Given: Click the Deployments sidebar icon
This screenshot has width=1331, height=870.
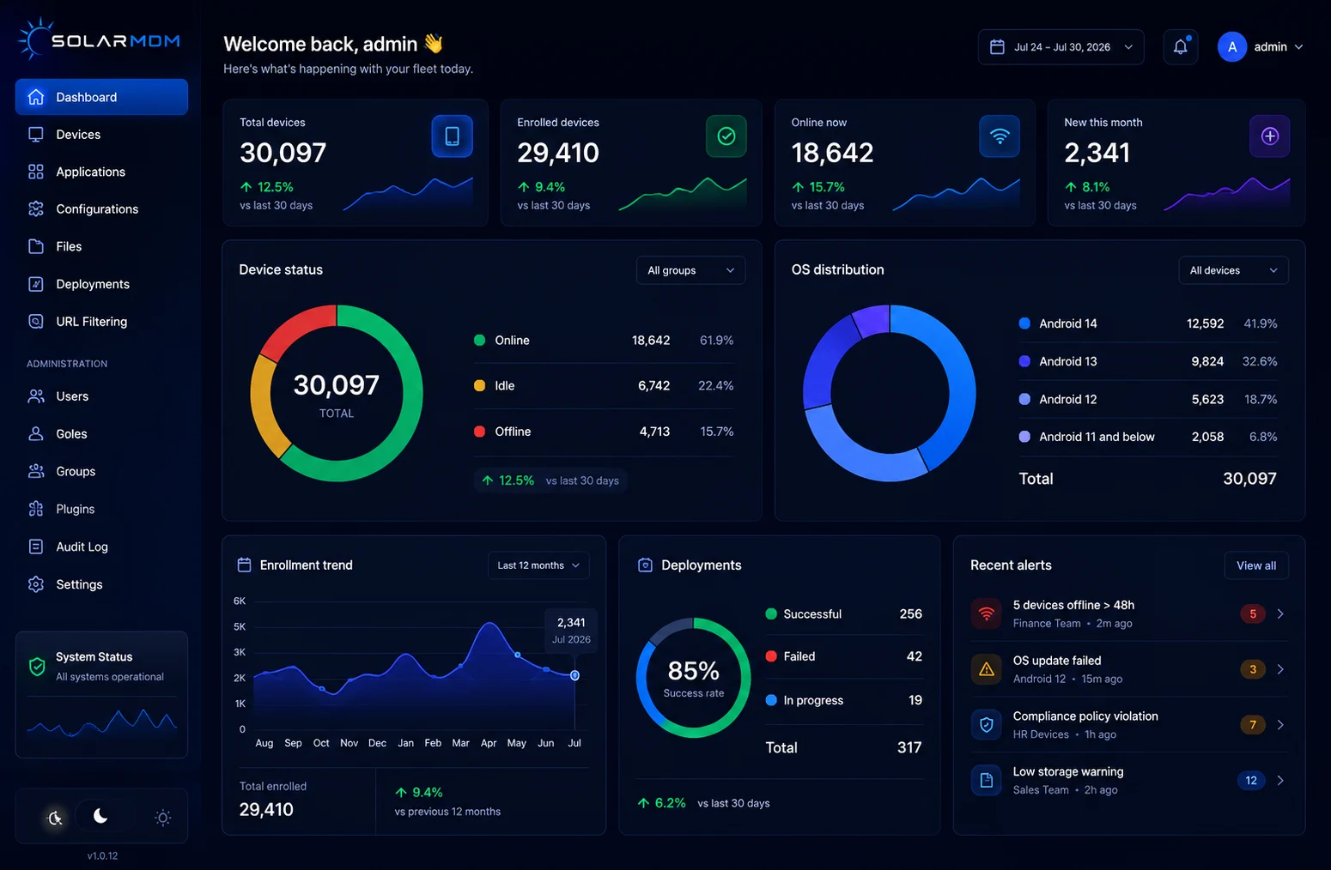Looking at the screenshot, I should click(36, 284).
